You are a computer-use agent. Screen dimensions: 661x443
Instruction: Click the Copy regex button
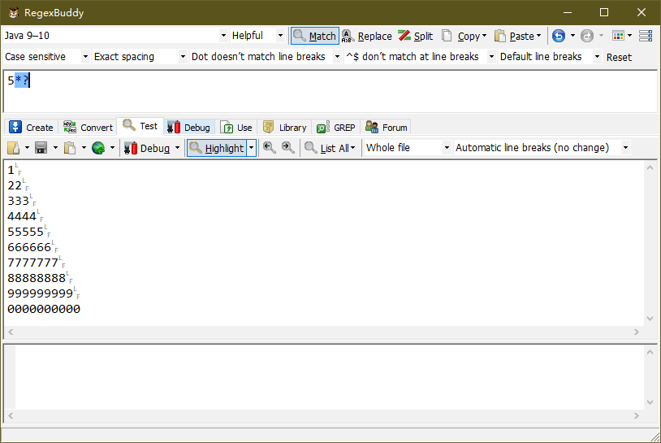point(464,37)
